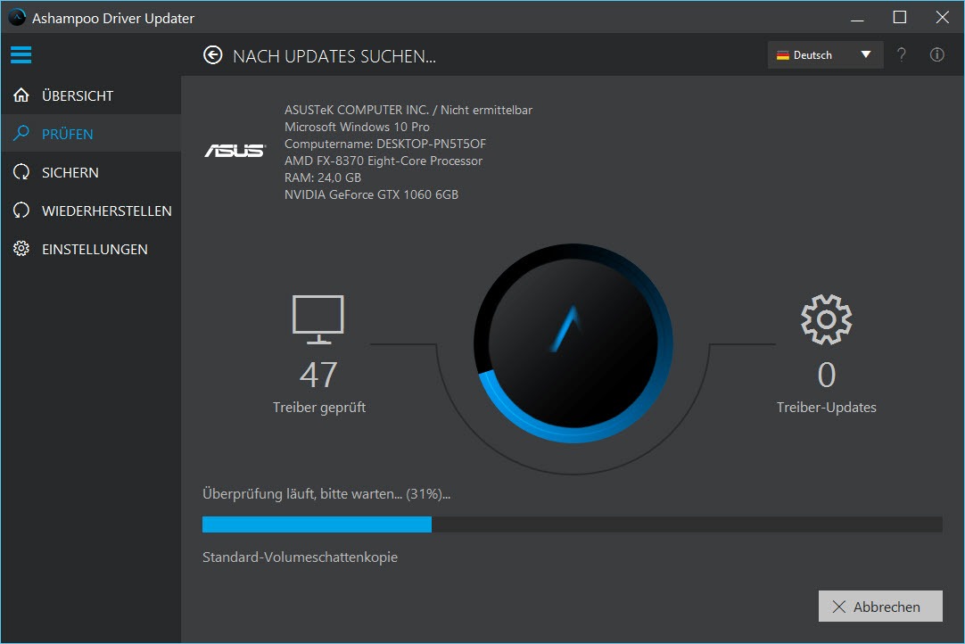
Task: Click the ASUS manufacturer logo
Action: [235, 150]
